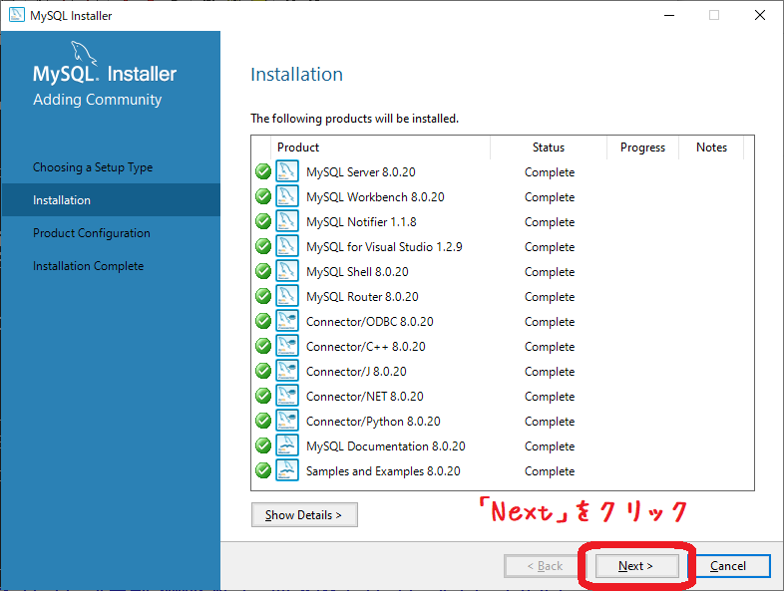Click the Connector/NET 8.0.20 product icon
This screenshot has width=784, height=591.
click(x=287, y=396)
